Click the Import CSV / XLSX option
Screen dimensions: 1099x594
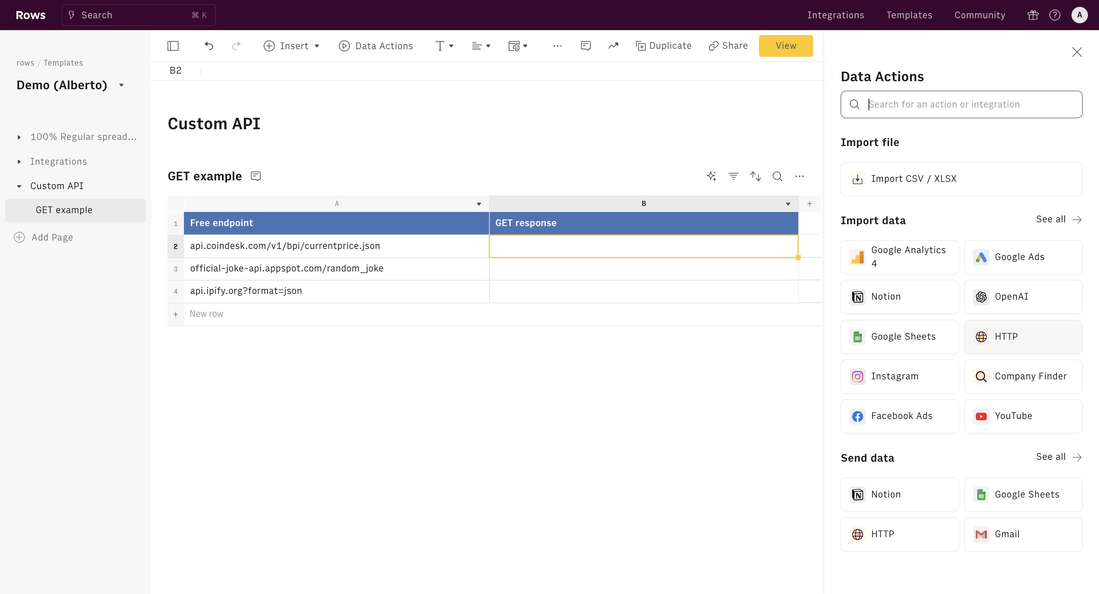[x=961, y=179]
